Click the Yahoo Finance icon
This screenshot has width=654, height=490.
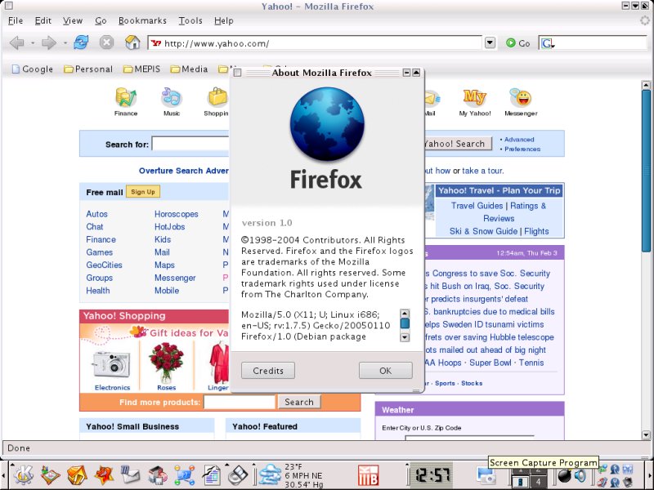click(126, 97)
